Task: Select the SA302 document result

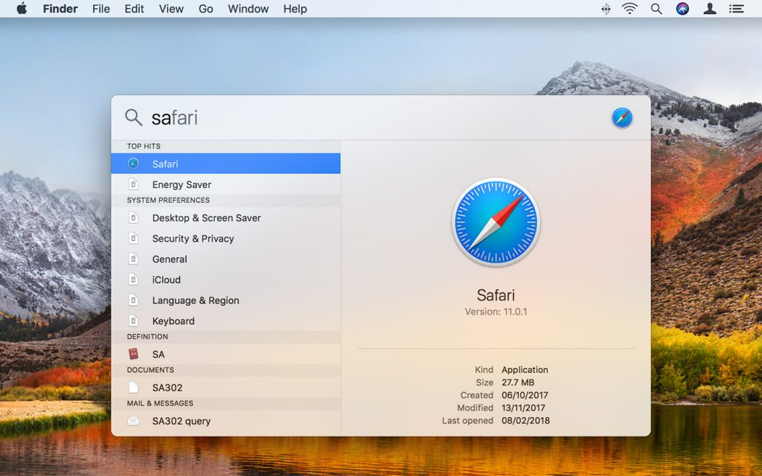Action: click(x=225, y=387)
